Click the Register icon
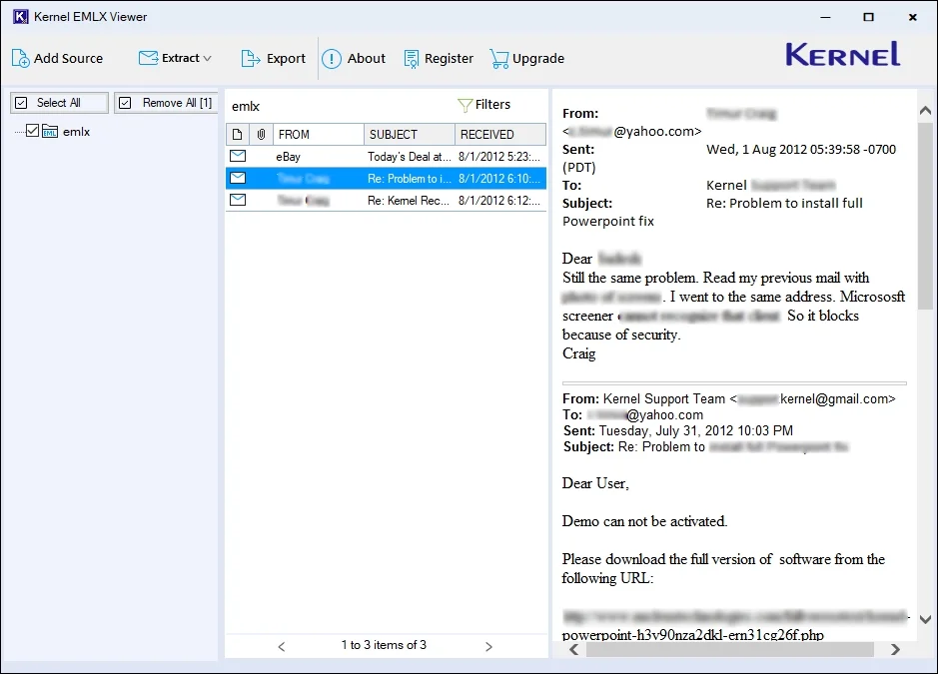 412,59
